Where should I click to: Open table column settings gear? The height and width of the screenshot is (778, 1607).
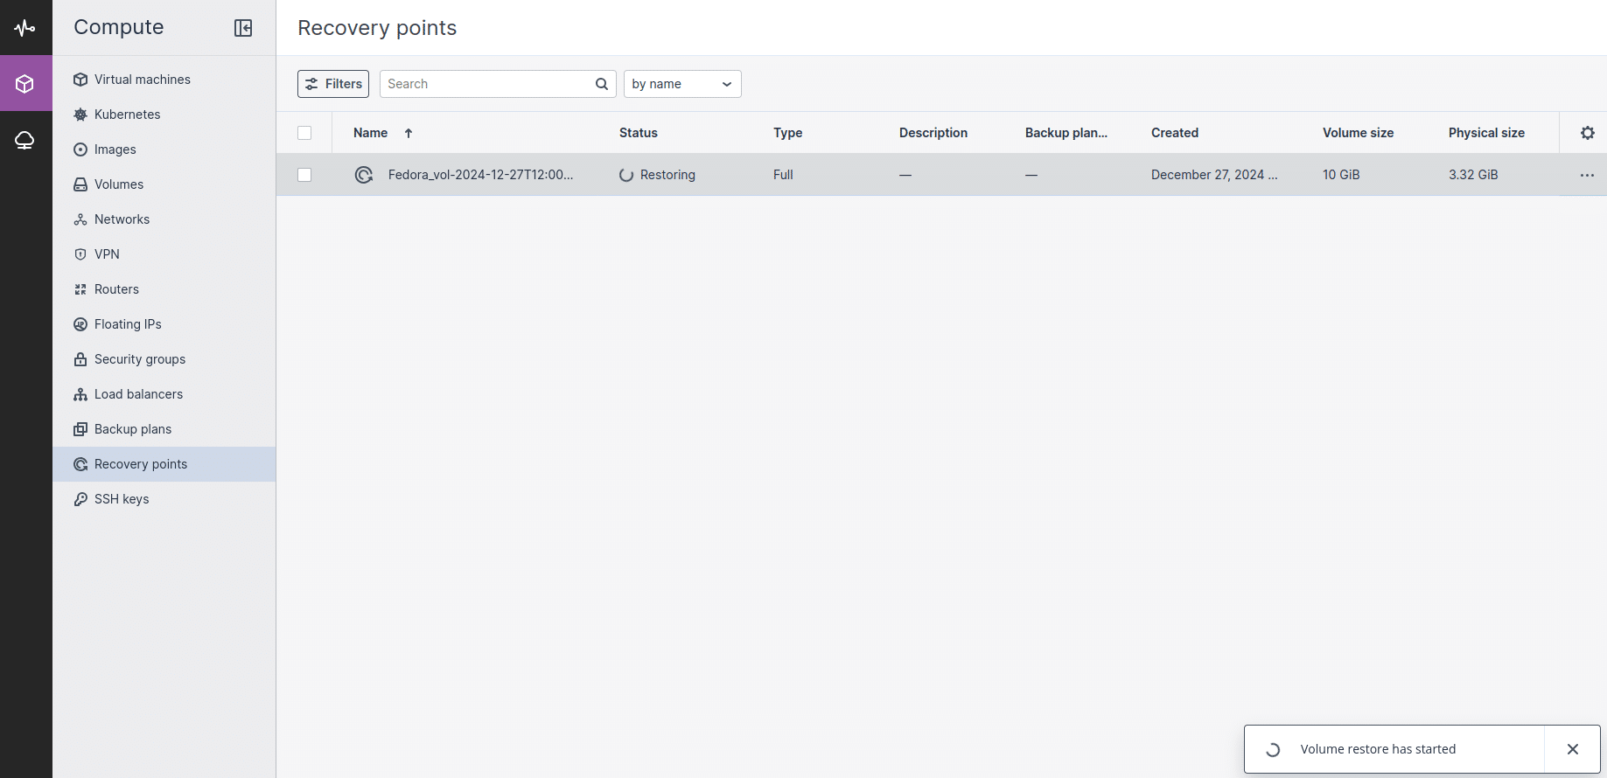(x=1588, y=133)
